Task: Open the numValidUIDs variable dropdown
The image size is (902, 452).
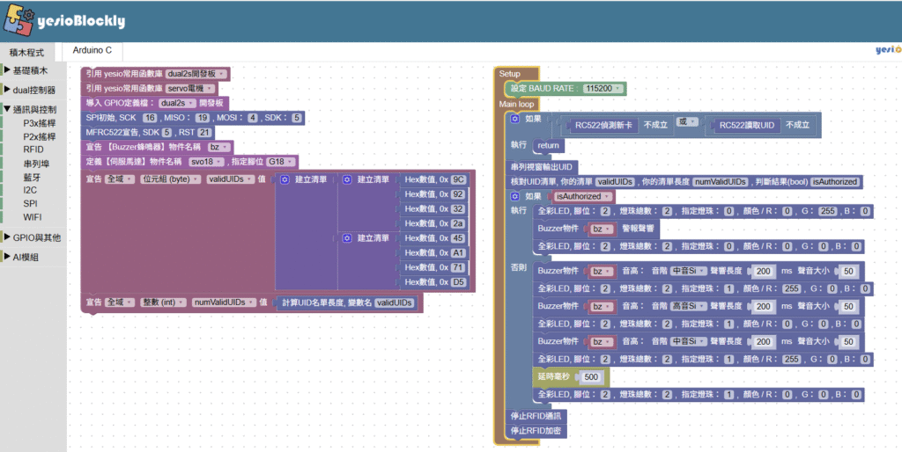Action: click(224, 303)
